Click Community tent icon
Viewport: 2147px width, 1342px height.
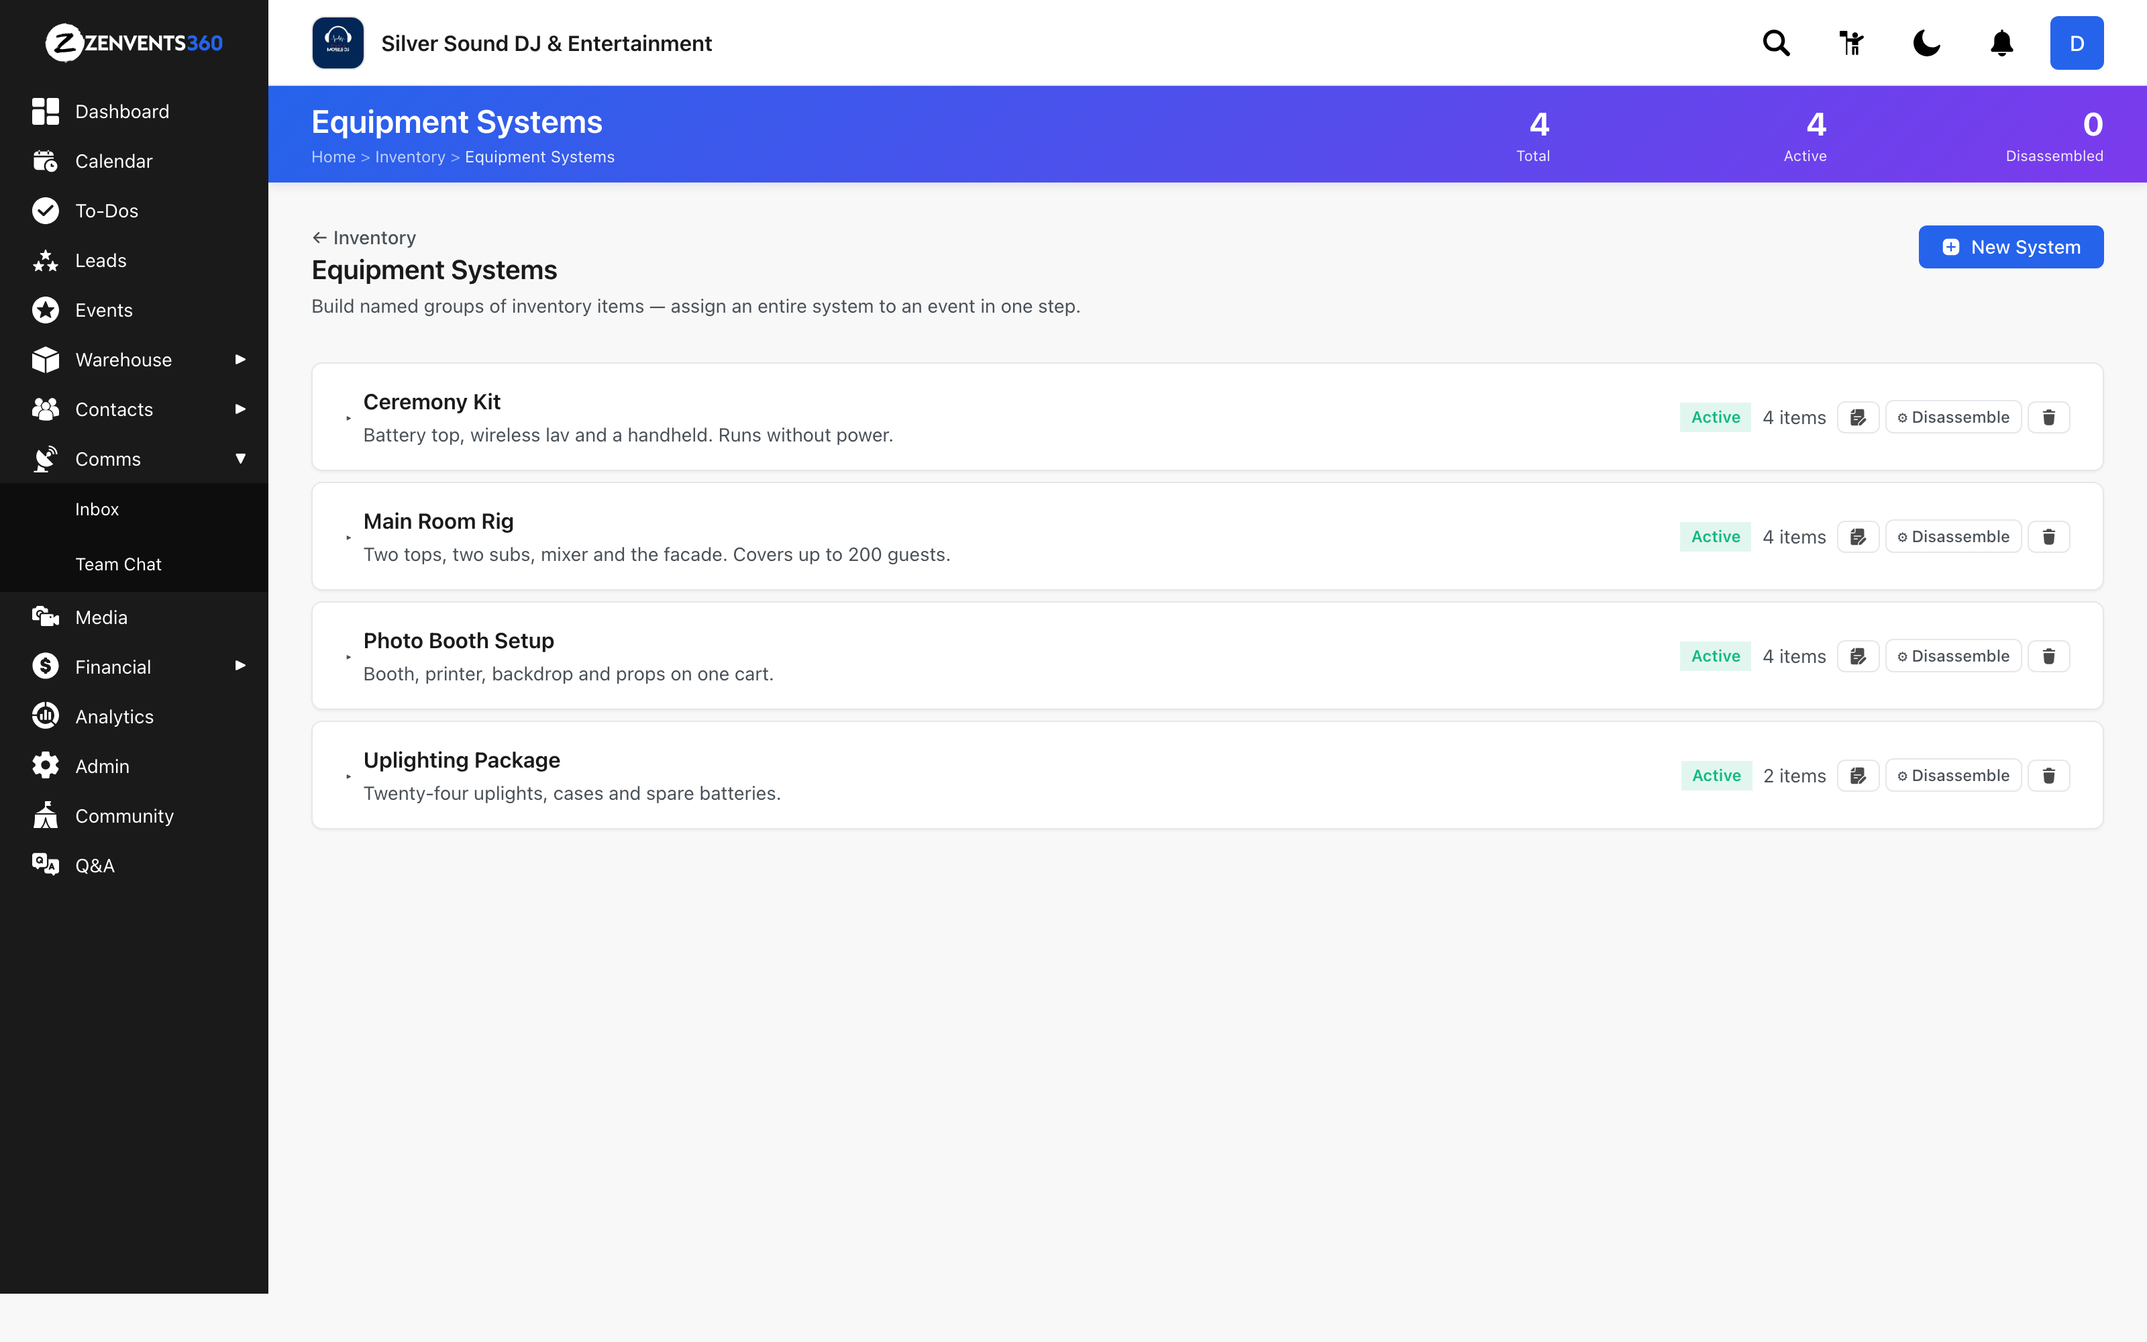coord(45,816)
